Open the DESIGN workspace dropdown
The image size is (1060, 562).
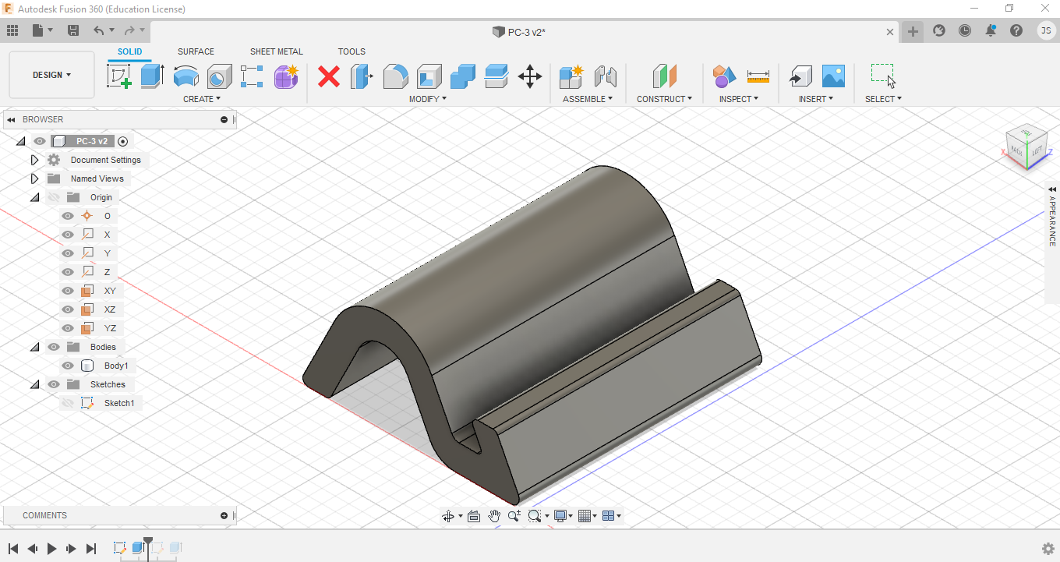click(51, 75)
